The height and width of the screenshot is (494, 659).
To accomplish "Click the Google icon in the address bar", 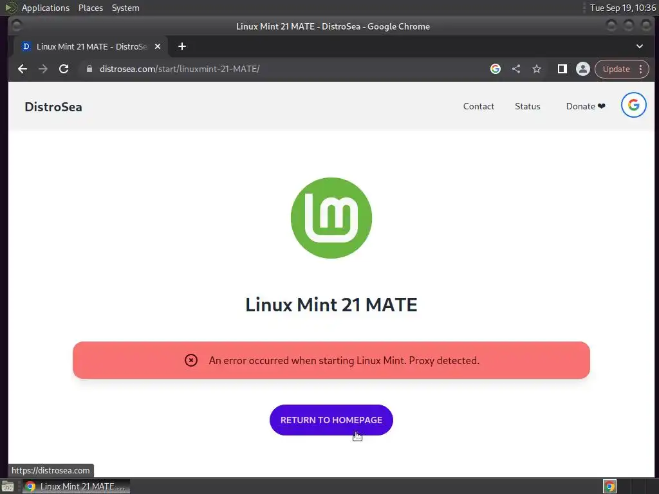I will click(x=496, y=69).
